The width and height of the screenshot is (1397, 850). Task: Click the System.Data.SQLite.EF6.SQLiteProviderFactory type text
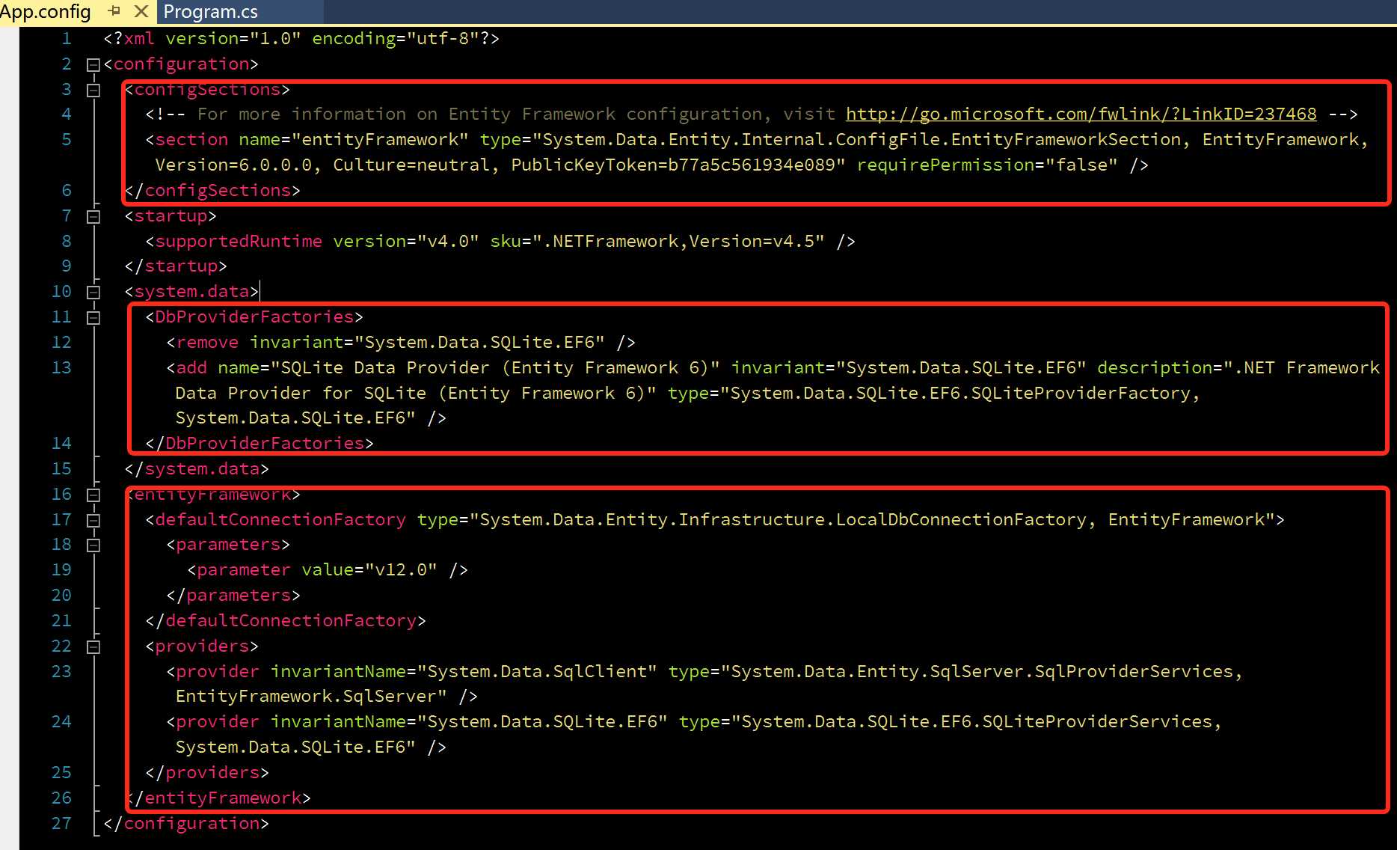pos(960,393)
